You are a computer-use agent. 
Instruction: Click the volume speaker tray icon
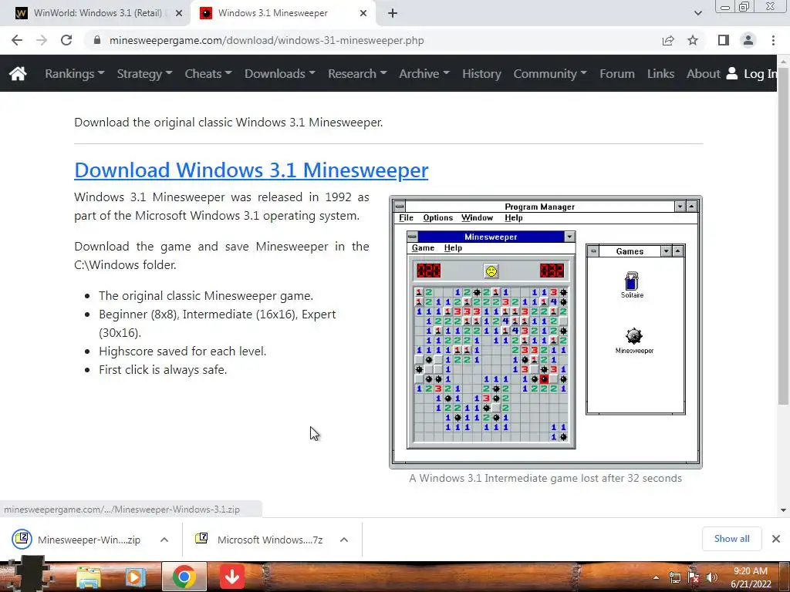[711, 577]
